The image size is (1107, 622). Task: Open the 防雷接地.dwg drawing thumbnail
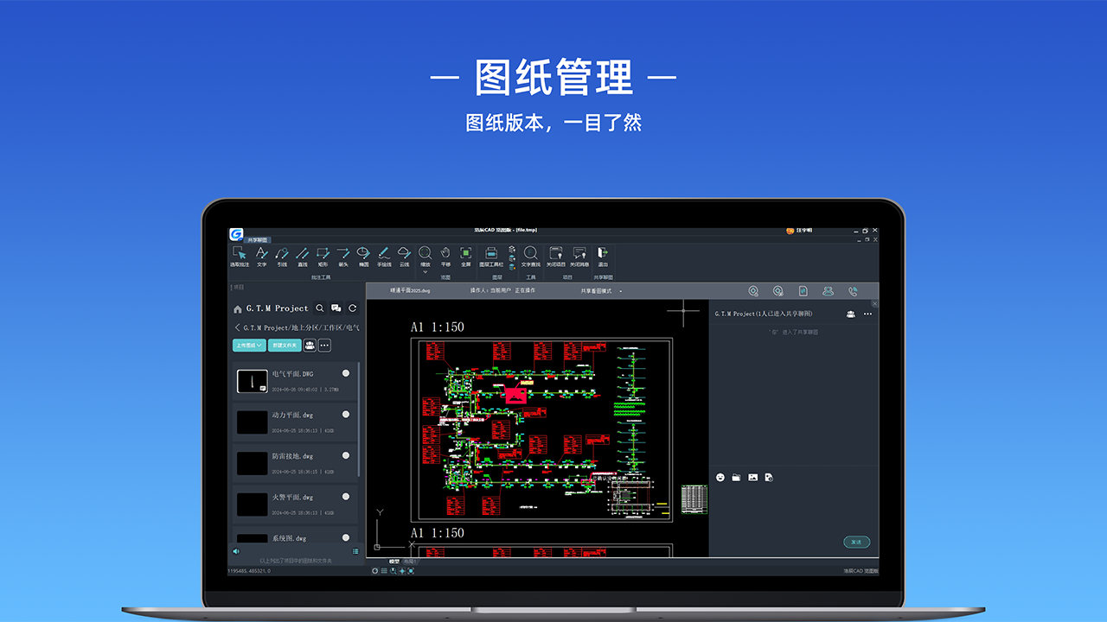[253, 461]
